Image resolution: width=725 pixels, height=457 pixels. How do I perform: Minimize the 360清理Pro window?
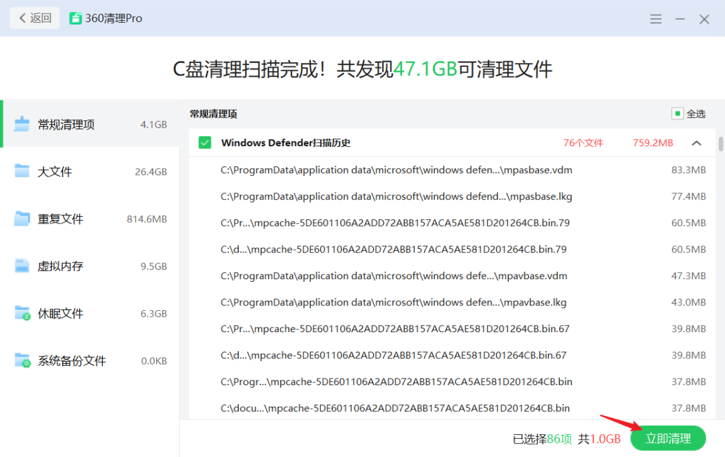[x=679, y=19]
